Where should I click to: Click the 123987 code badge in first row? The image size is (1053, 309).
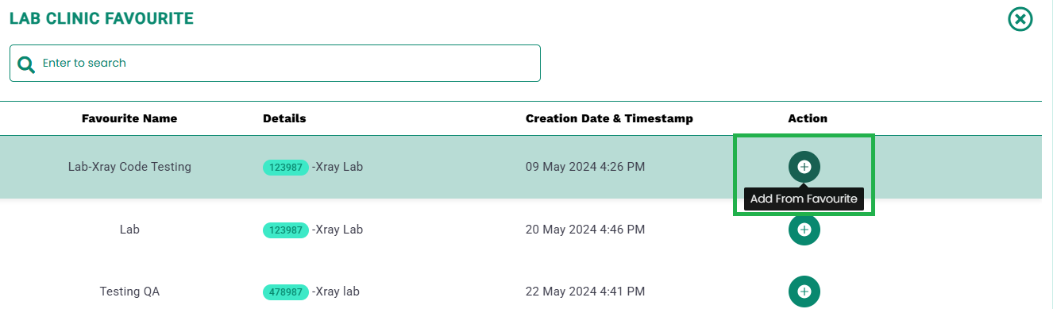coord(286,167)
